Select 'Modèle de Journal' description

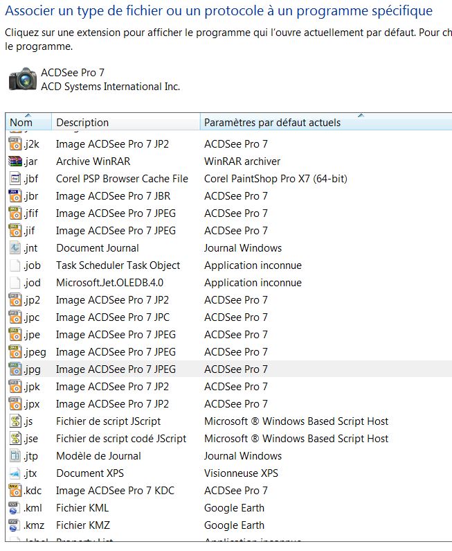98,456
